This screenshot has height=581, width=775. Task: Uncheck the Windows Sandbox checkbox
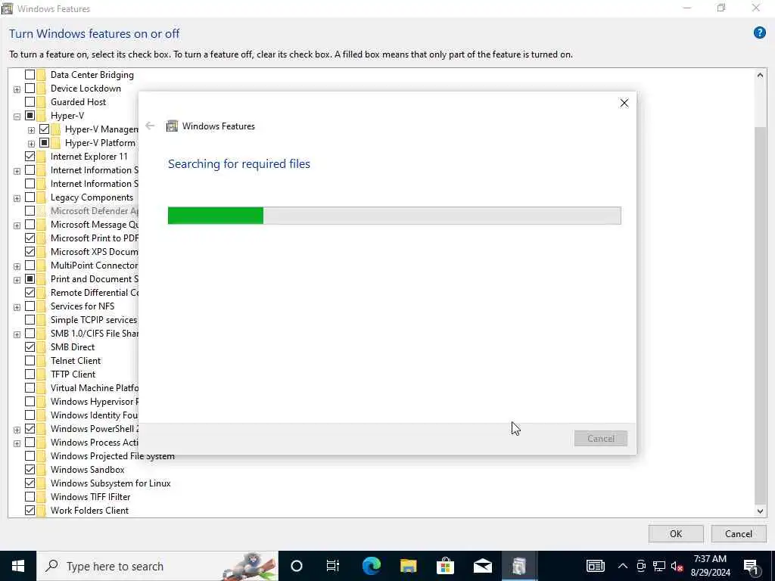30,469
